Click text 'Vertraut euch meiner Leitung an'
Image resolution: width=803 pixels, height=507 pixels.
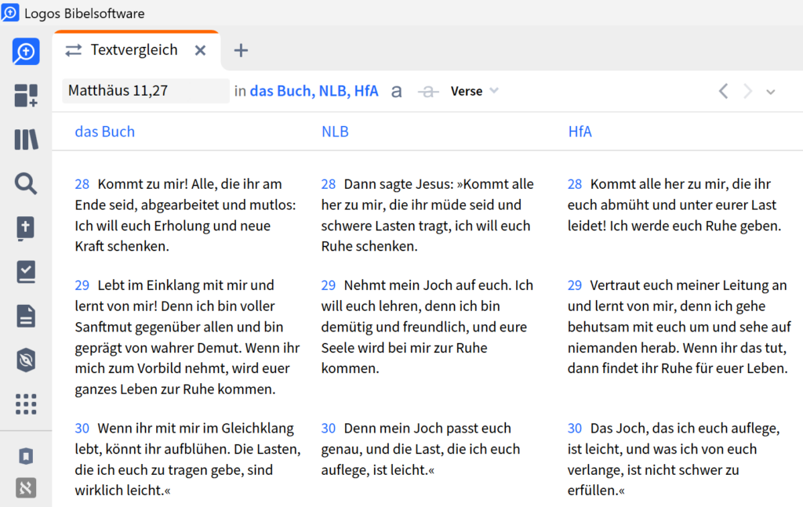coord(689,285)
